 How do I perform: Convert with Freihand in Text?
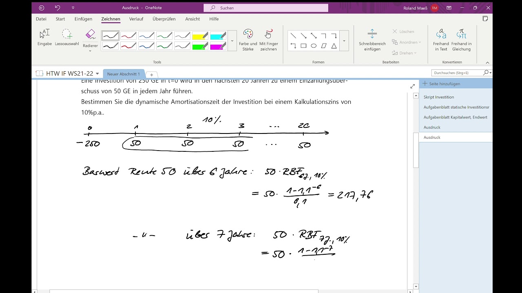tap(441, 40)
